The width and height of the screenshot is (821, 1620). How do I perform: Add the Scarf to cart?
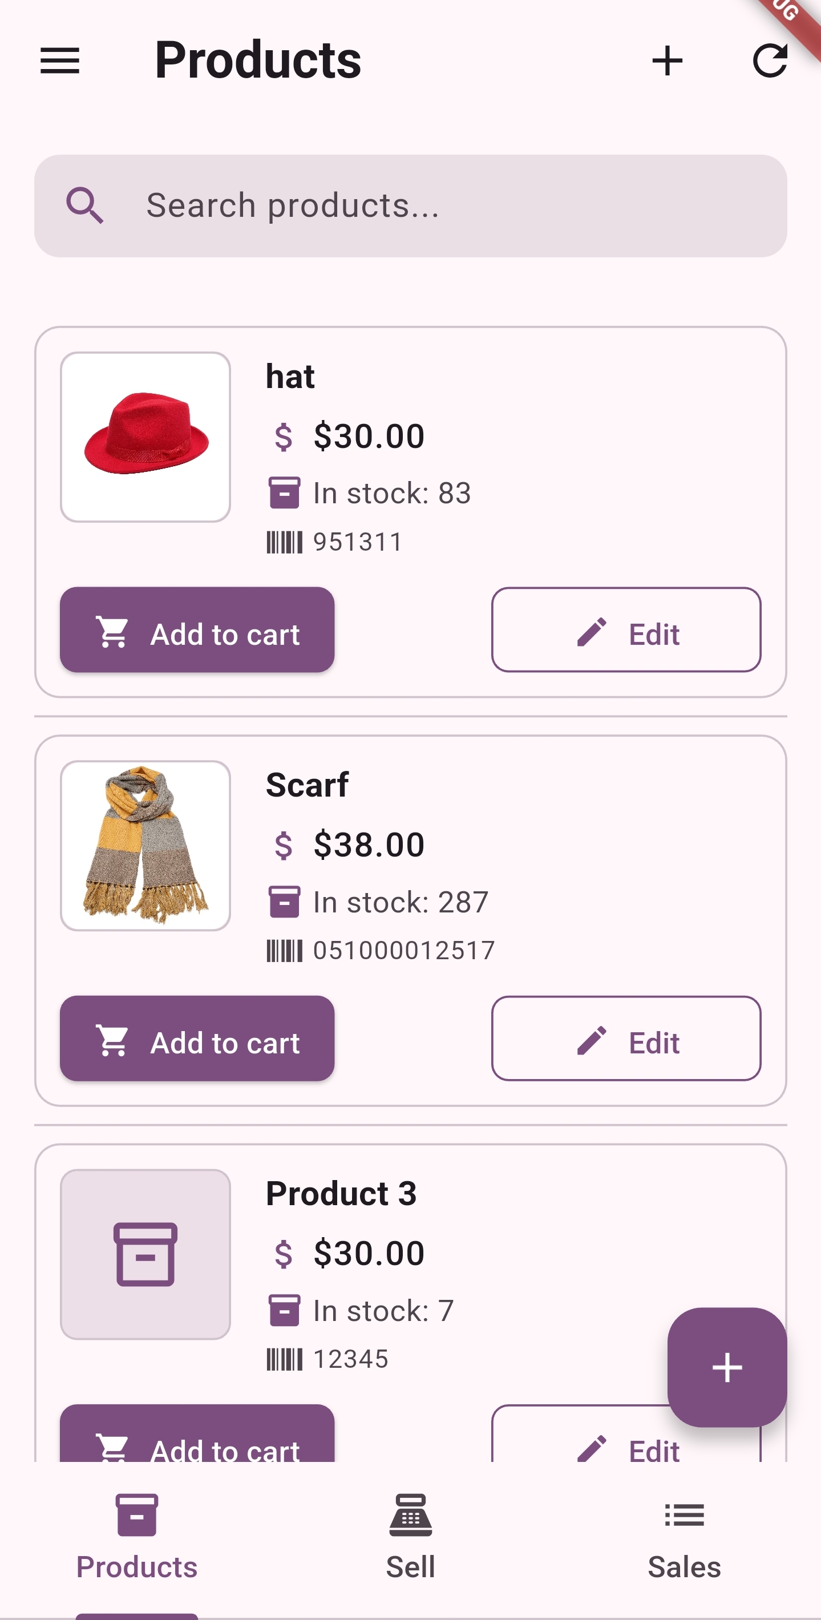point(197,1039)
